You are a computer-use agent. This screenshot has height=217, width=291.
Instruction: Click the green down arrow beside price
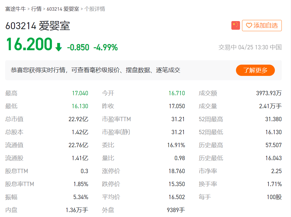pos(59,47)
